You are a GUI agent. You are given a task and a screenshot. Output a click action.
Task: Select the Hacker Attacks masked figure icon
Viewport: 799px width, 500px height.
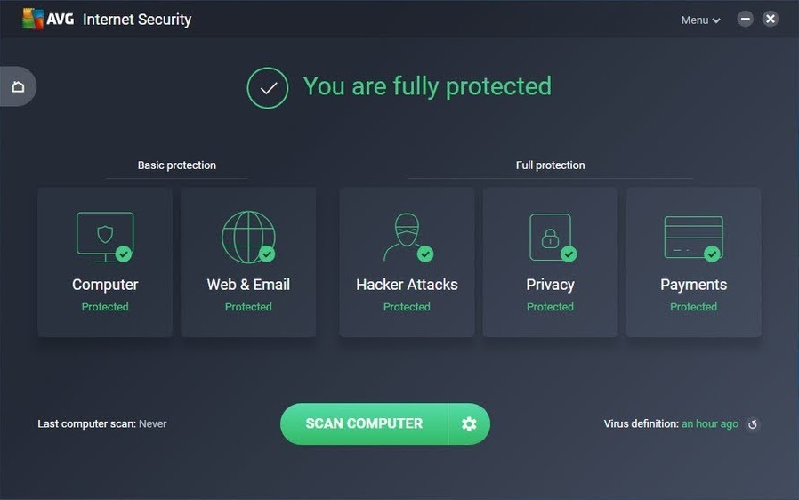(408, 237)
